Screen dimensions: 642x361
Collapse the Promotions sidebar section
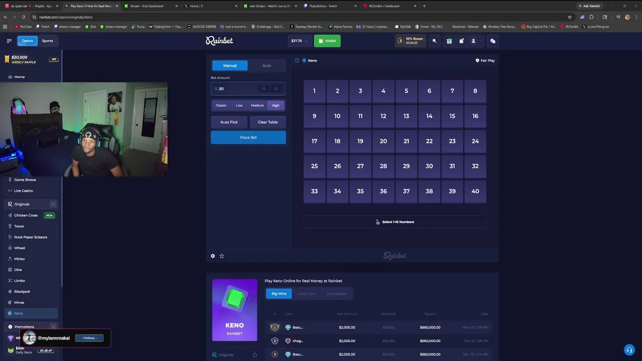pos(53,327)
